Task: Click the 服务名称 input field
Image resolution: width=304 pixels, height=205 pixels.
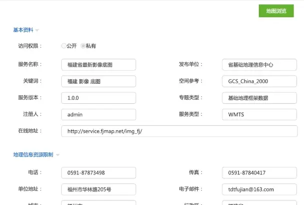Action: click(x=98, y=65)
